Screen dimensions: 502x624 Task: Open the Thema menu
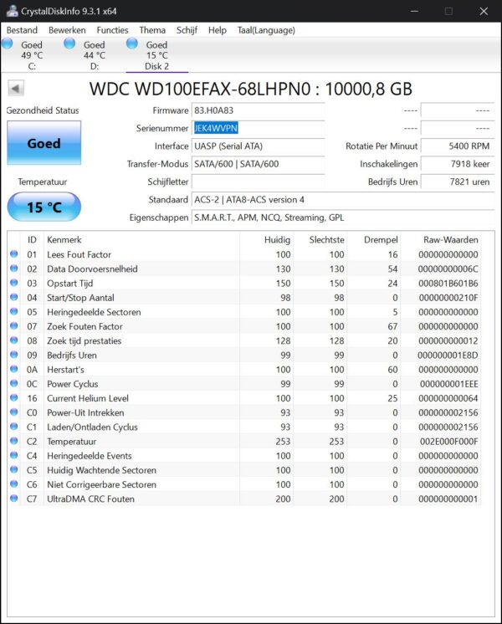point(152,30)
